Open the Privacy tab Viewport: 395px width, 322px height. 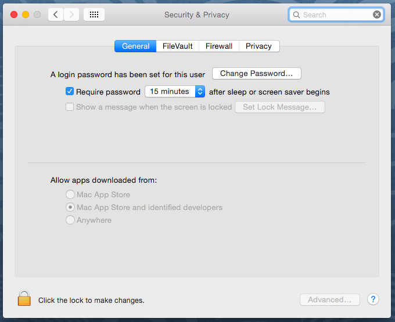pos(259,46)
